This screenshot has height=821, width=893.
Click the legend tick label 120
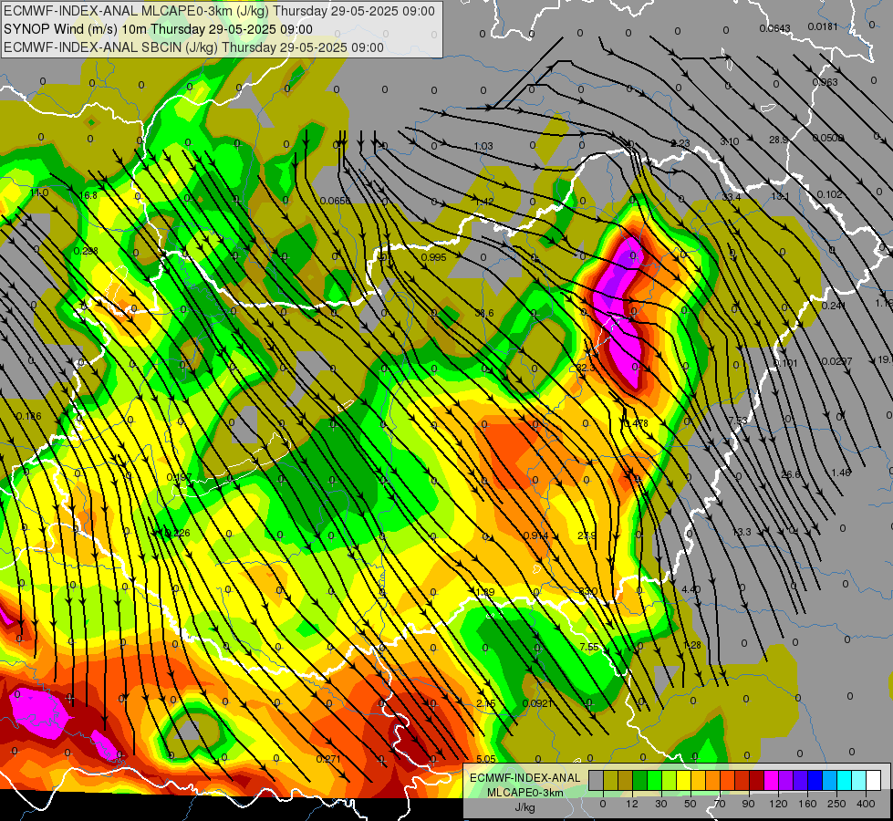click(x=778, y=804)
